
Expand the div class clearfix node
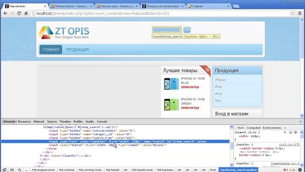point(41,156)
